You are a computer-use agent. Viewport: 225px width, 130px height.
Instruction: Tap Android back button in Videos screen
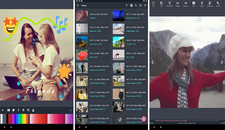tap(79, 127)
